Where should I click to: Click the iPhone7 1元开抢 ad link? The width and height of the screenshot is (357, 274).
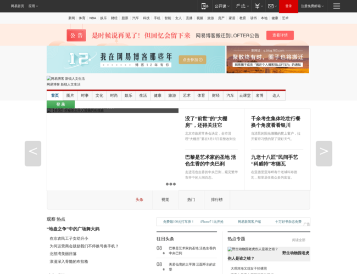(212, 221)
